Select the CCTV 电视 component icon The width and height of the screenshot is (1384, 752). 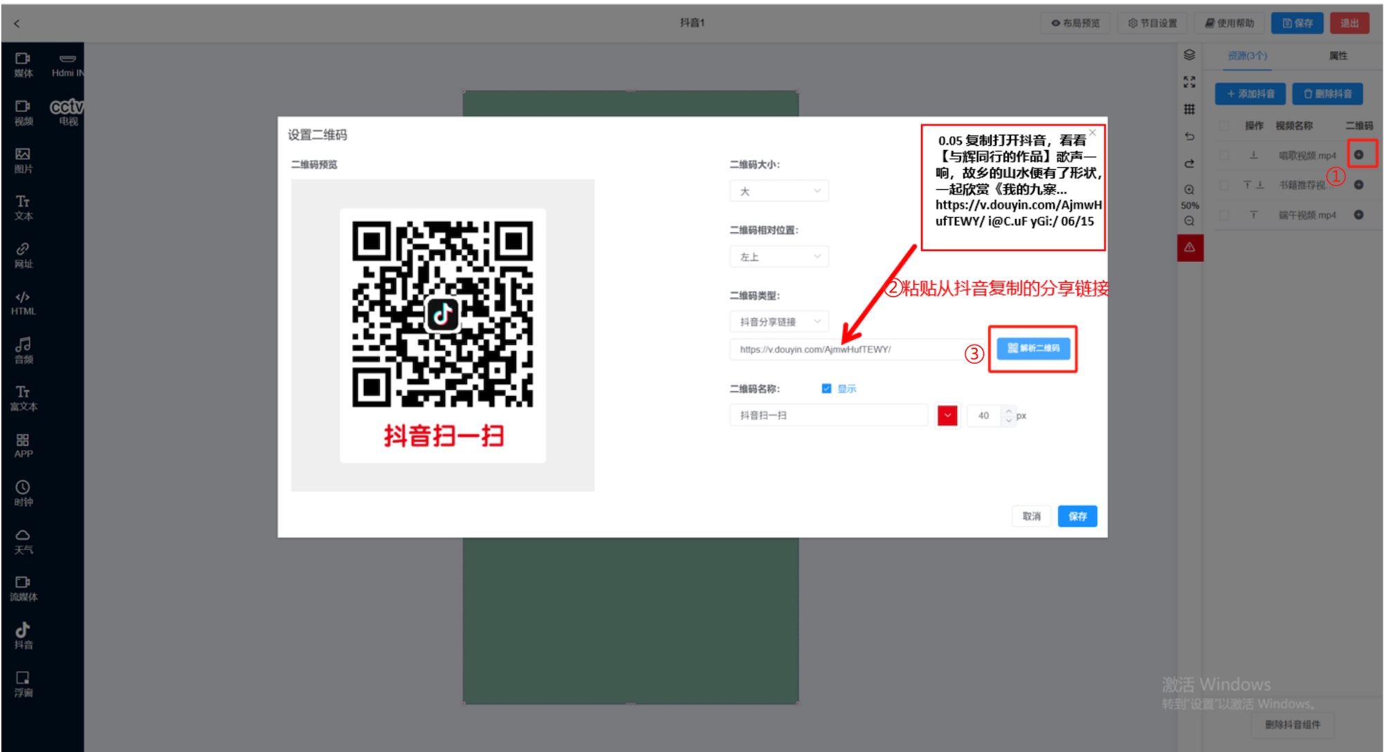pos(67,112)
